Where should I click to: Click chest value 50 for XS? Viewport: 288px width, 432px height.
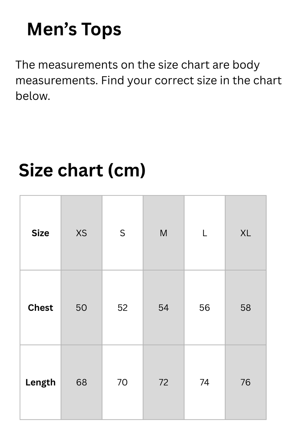(x=82, y=308)
